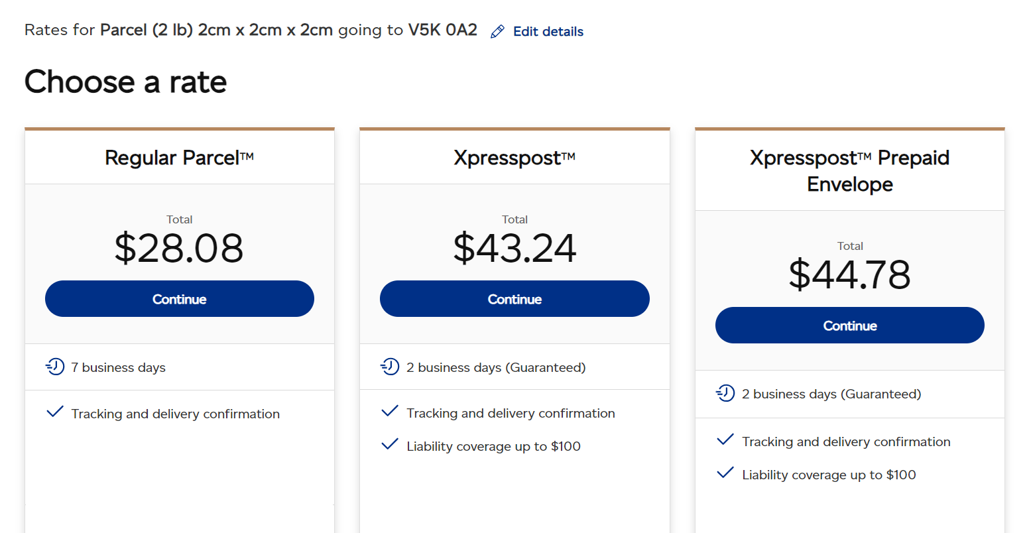
Task: Click the Choose a rate heading
Action: 126,82
